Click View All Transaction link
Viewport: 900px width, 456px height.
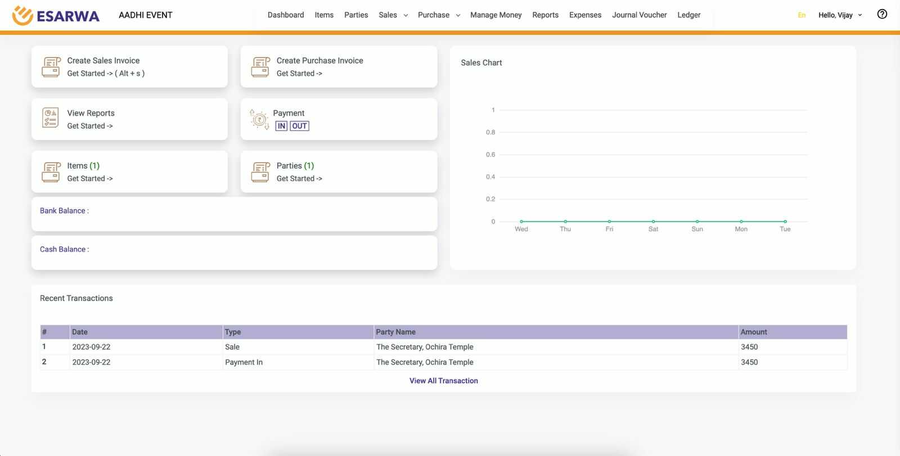(444, 381)
